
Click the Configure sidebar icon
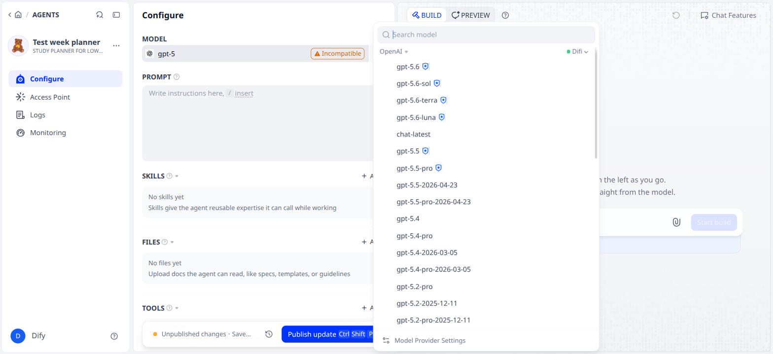click(20, 79)
